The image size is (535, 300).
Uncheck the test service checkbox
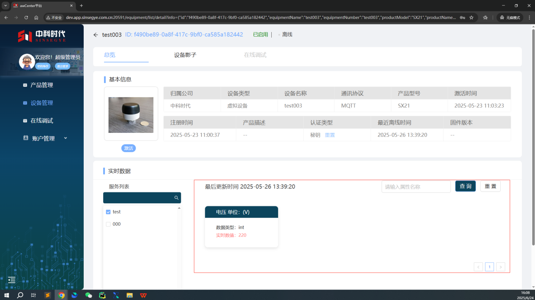pyautogui.click(x=108, y=212)
